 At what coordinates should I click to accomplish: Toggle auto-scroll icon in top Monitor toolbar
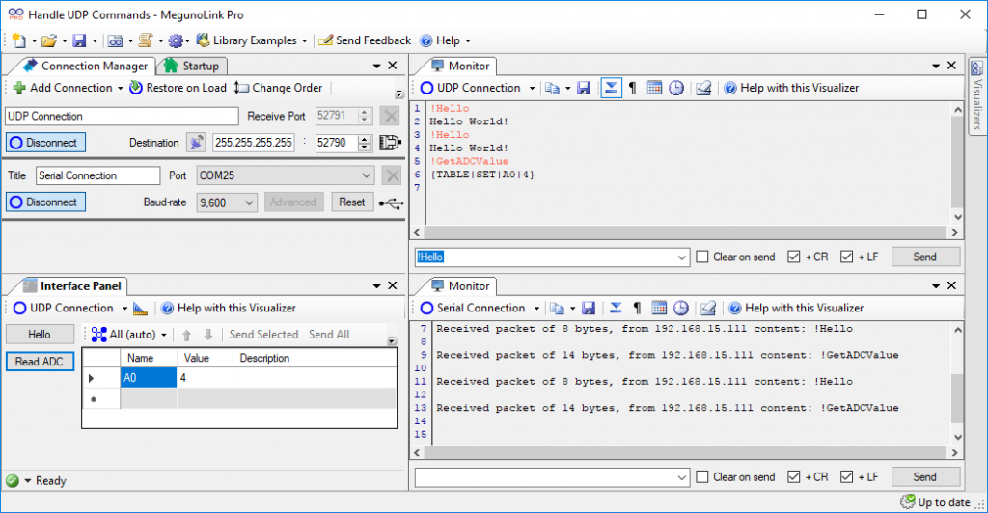click(611, 88)
